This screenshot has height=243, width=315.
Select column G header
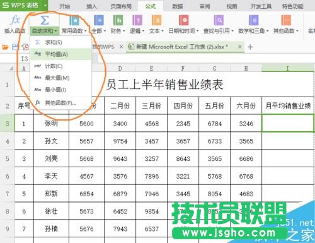click(214, 68)
